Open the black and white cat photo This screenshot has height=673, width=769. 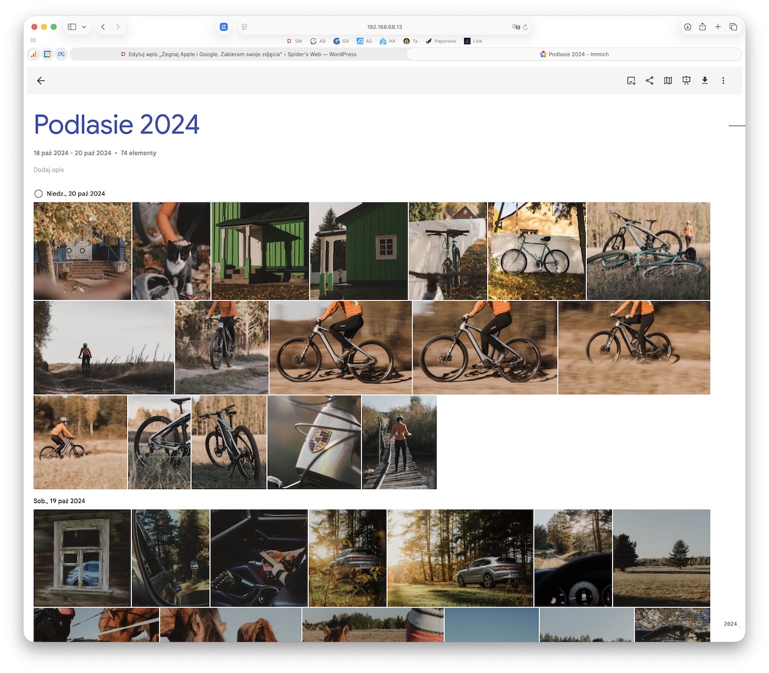(171, 251)
